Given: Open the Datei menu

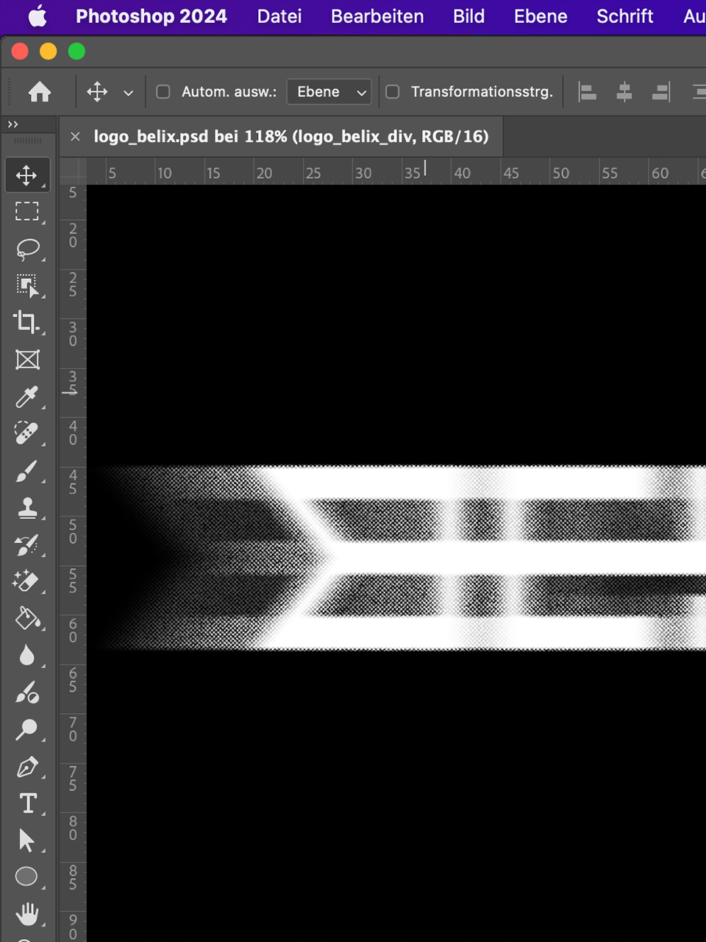Looking at the screenshot, I should click(x=279, y=16).
